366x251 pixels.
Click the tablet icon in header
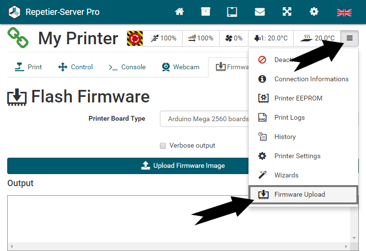click(232, 12)
